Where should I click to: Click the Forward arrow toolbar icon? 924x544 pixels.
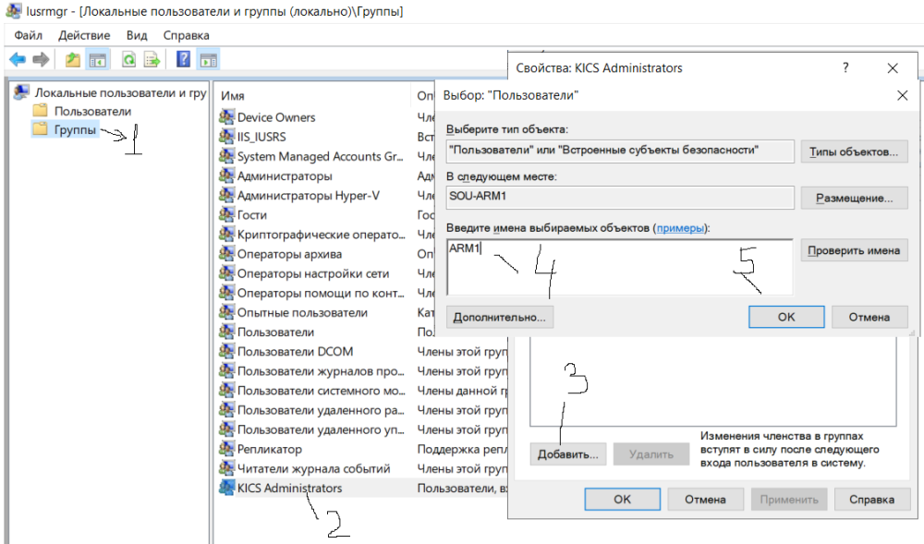click(x=41, y=59)
